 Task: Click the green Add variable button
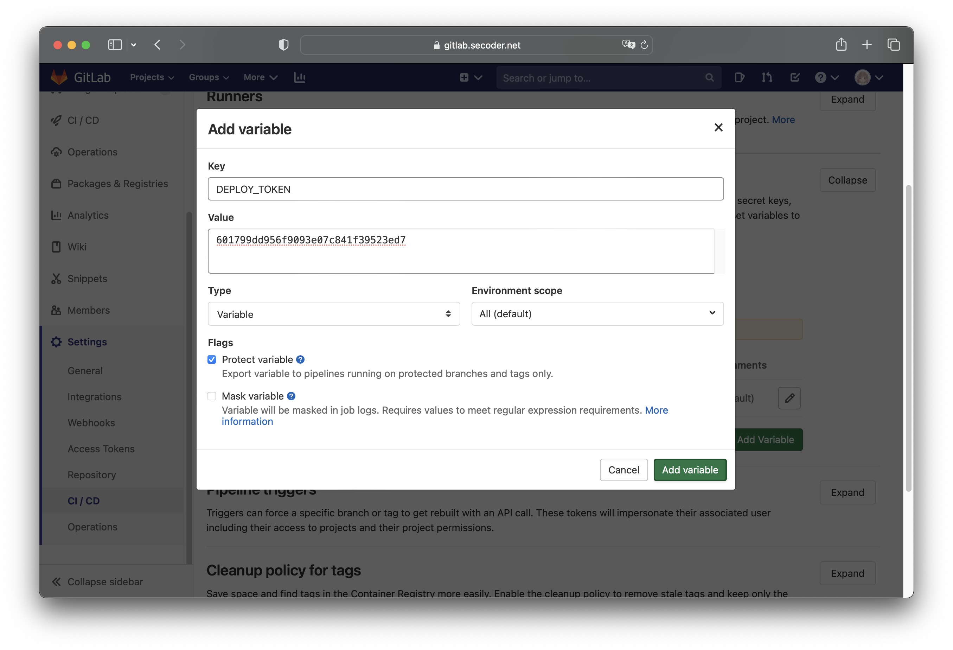(690, 470)
